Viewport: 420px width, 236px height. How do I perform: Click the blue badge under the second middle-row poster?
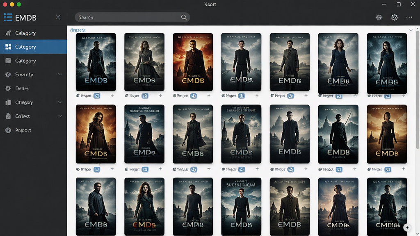(145, 169)
